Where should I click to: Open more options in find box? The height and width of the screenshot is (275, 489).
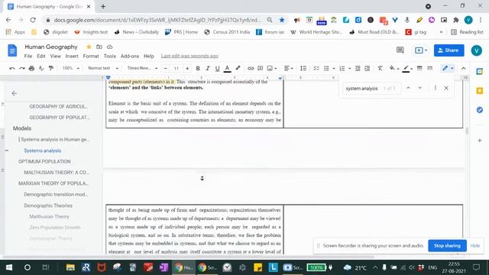[436, 89]
